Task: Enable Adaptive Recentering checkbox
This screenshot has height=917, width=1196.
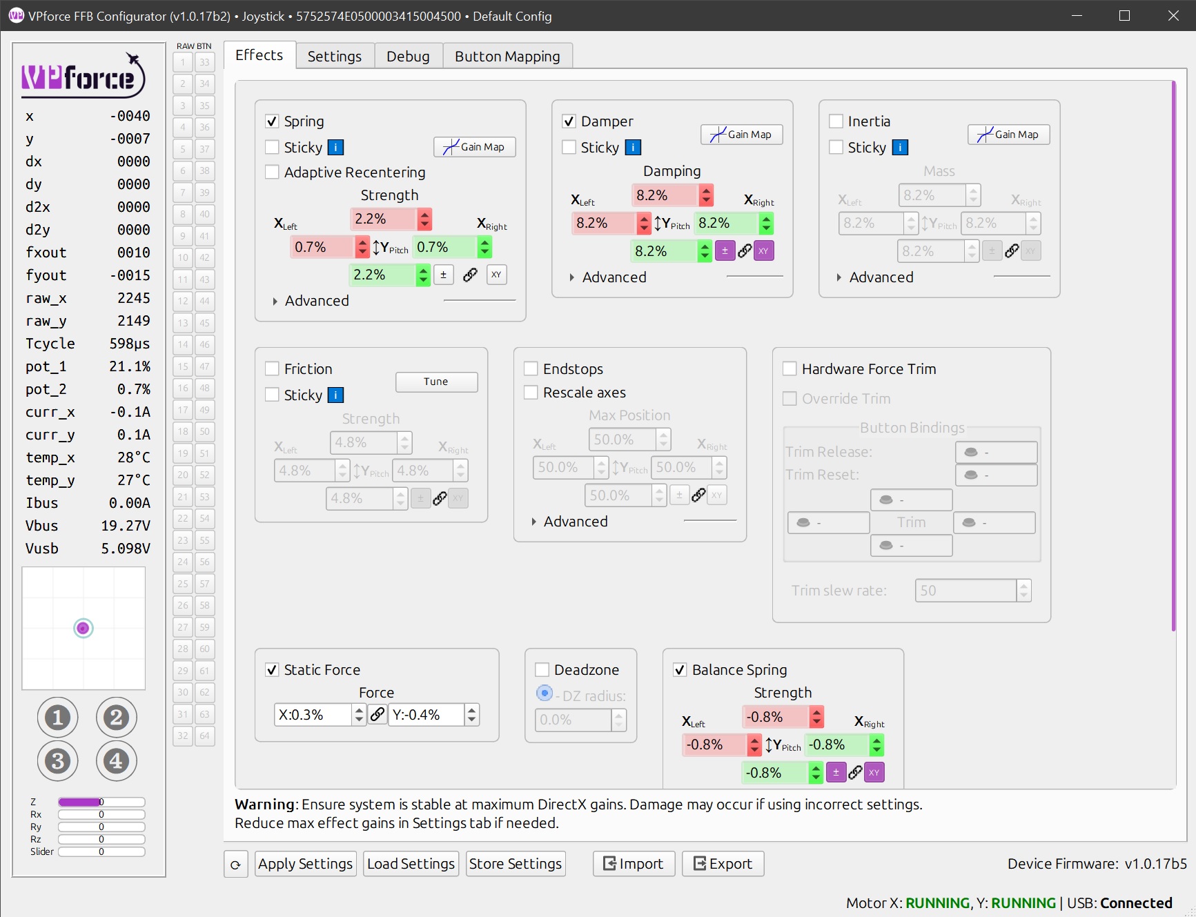Action: click(272, 172)
